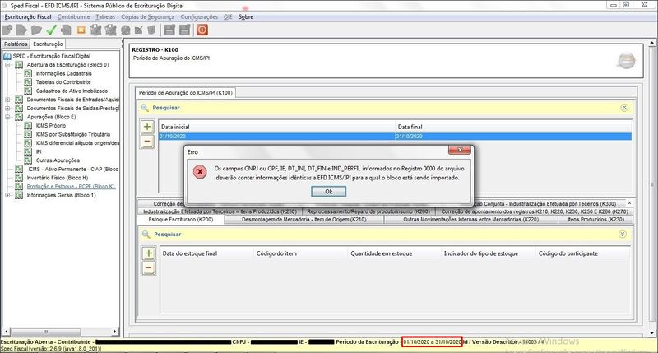658x353 pixels.
Task: Select Cadastros do Ativo Imobilizado tree item
Action: pos(72,91)
